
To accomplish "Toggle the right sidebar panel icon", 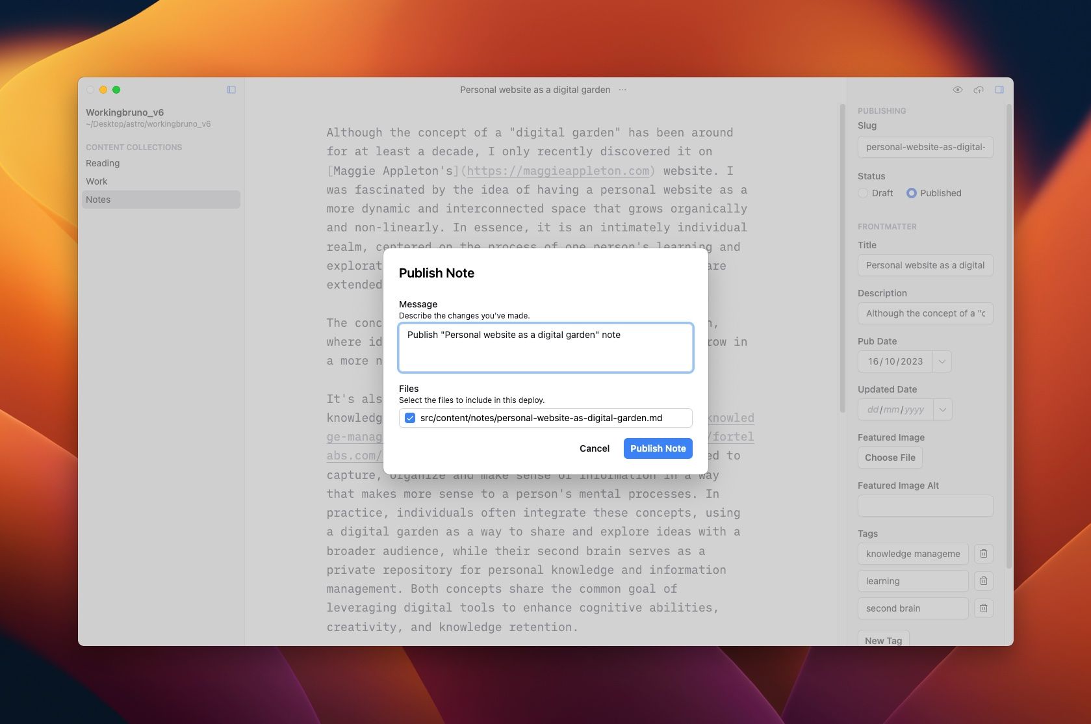I will click(999, 90).
